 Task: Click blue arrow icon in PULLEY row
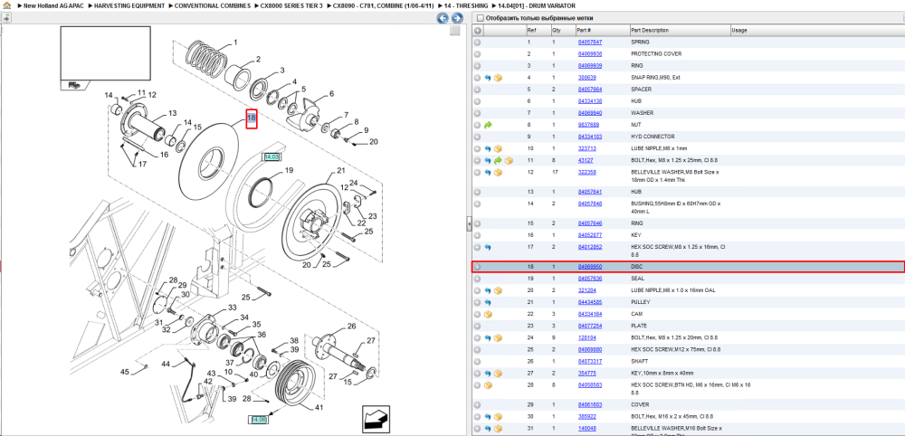tap(488, 302)
